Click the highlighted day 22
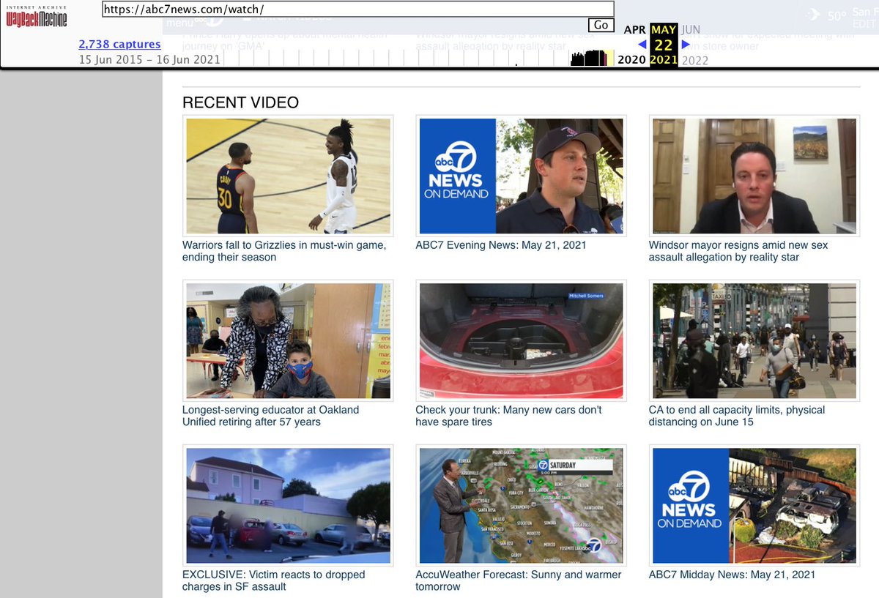 pos(664,45)
